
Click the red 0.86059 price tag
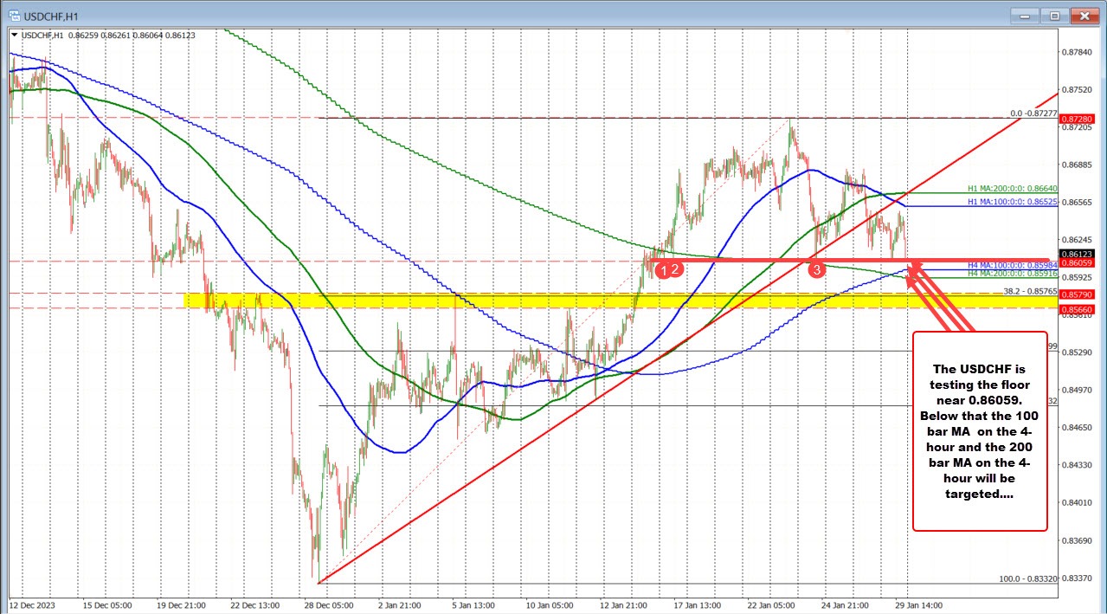coord(1078,262)
